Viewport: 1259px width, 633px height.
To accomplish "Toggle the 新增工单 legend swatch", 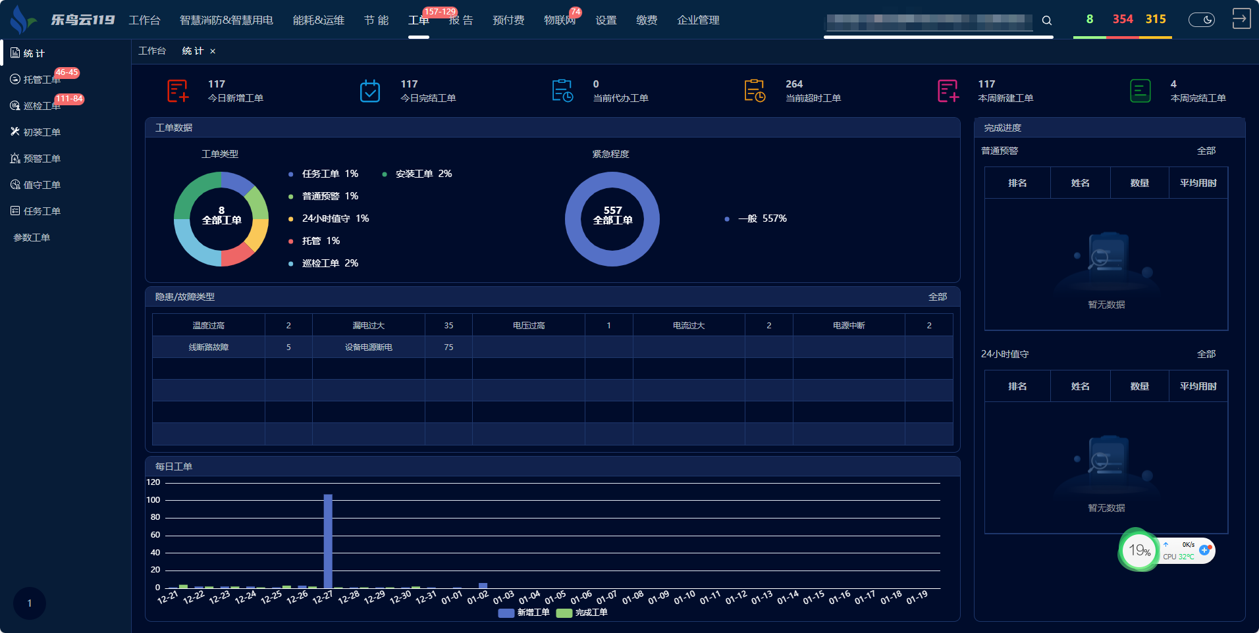I will pos(506,613).
